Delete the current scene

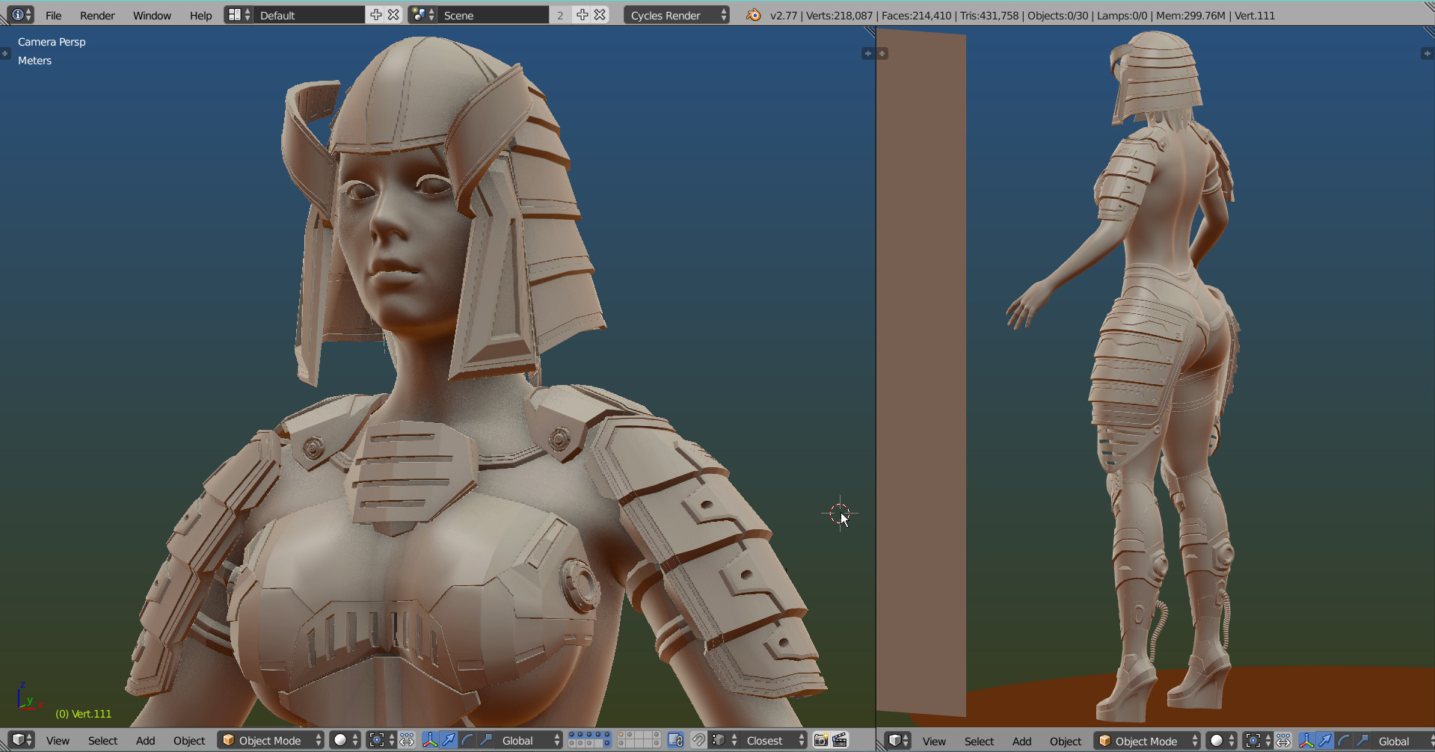click(600, 15)
